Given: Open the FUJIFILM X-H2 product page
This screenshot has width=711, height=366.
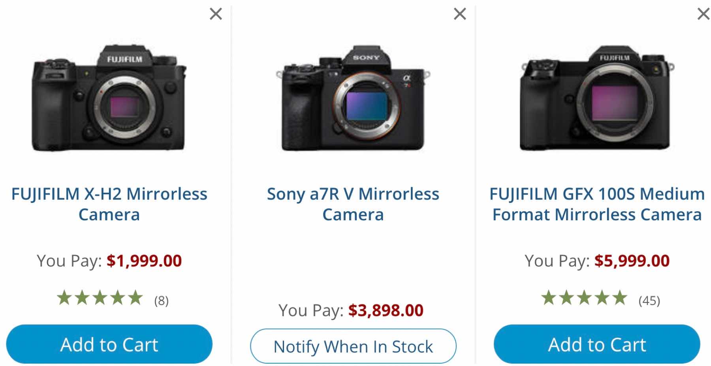Looking at the screenshot, I should (x=109, y=204).
